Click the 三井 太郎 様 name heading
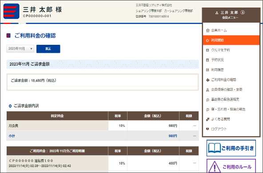This screenshot has height=173, width=263. [43, 10]
